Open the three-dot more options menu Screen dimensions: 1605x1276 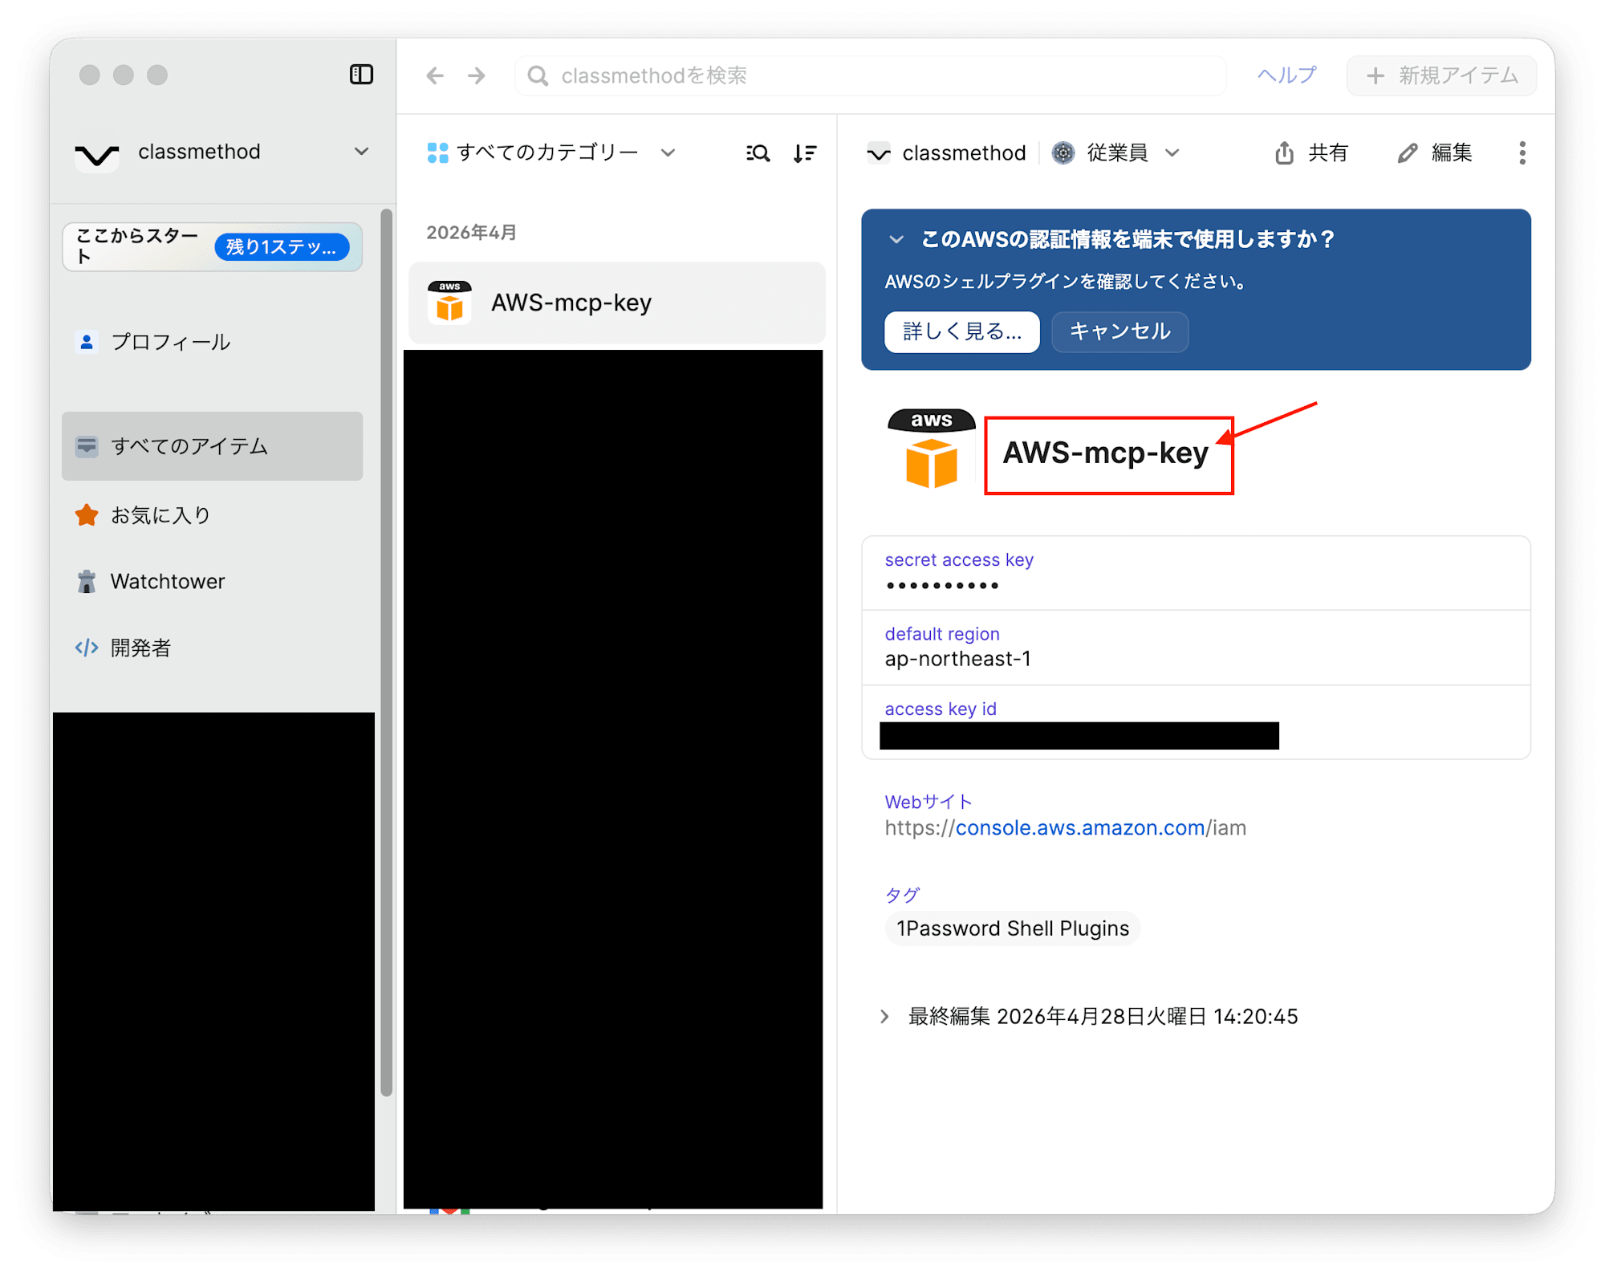click(x=1522, y=152)
